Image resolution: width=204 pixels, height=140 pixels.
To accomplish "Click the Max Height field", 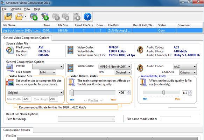I will (x=54, y=99).
